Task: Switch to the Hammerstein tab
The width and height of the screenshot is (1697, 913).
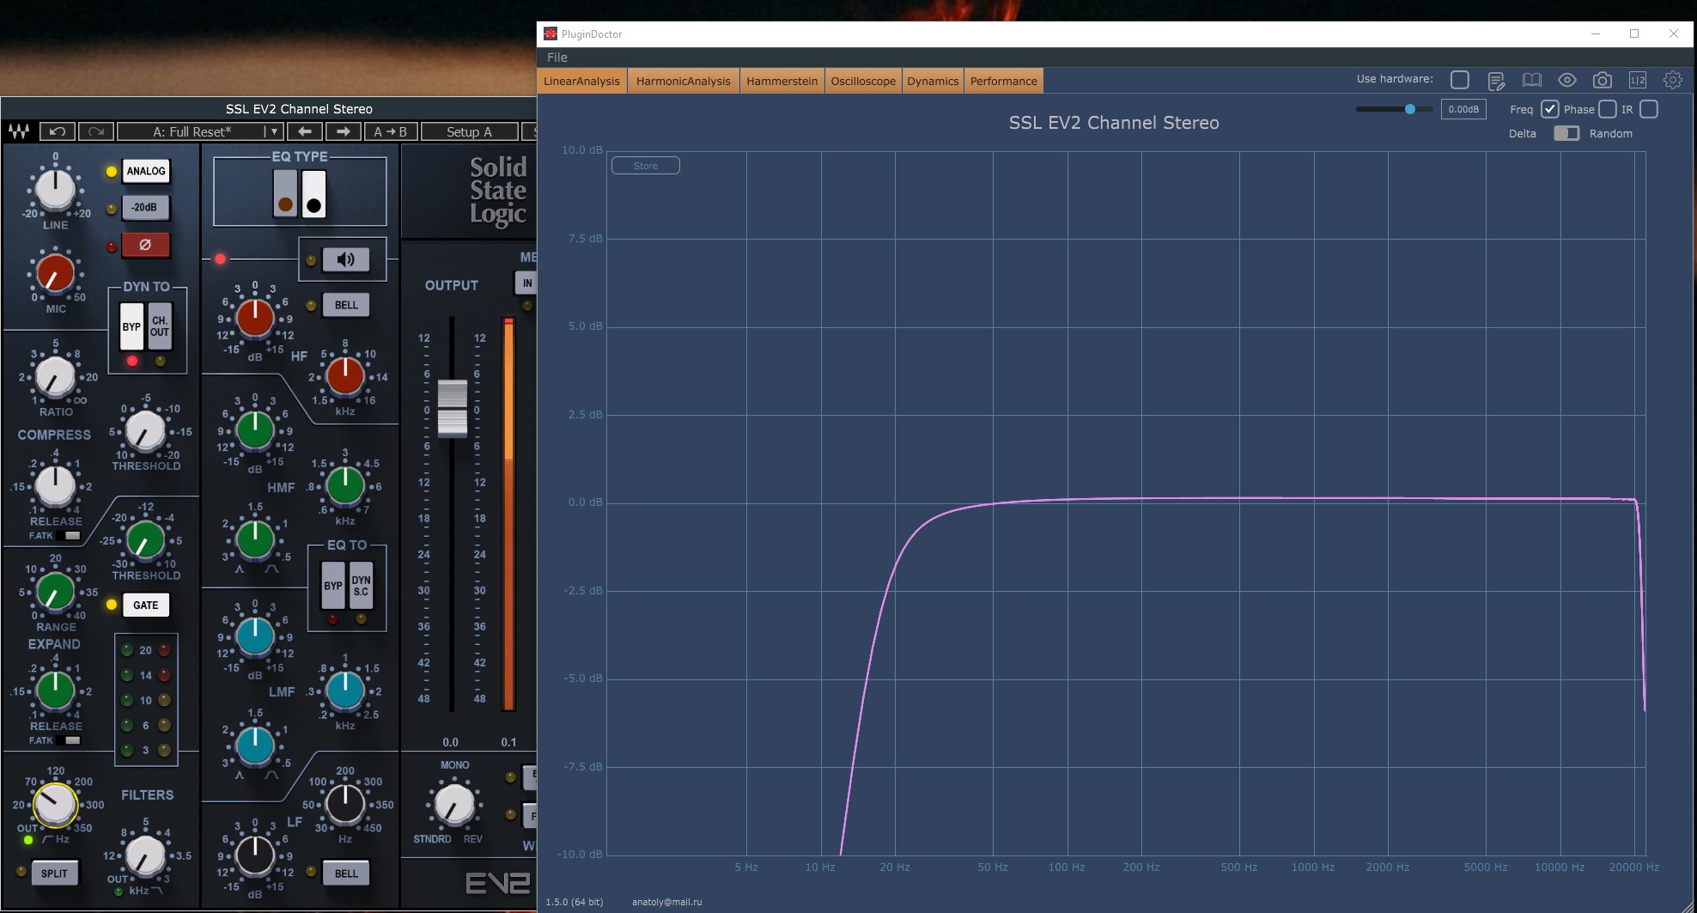Action: 782,81
